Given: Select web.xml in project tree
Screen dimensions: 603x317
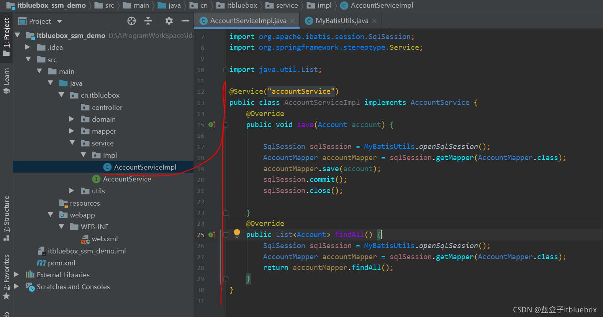Looking at the screenshot, I should (105, 239).
